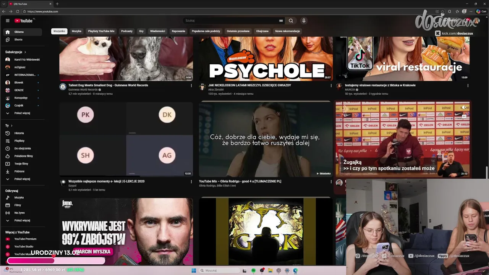This screenshot has width=489, height=275.
Task: Open reZigiusz channel subscription
Action: tap(23, 67)
